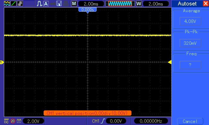
Task: Select the 2.00V vertical scale readout
Action: pyautogui.click(x=33, y=121)
